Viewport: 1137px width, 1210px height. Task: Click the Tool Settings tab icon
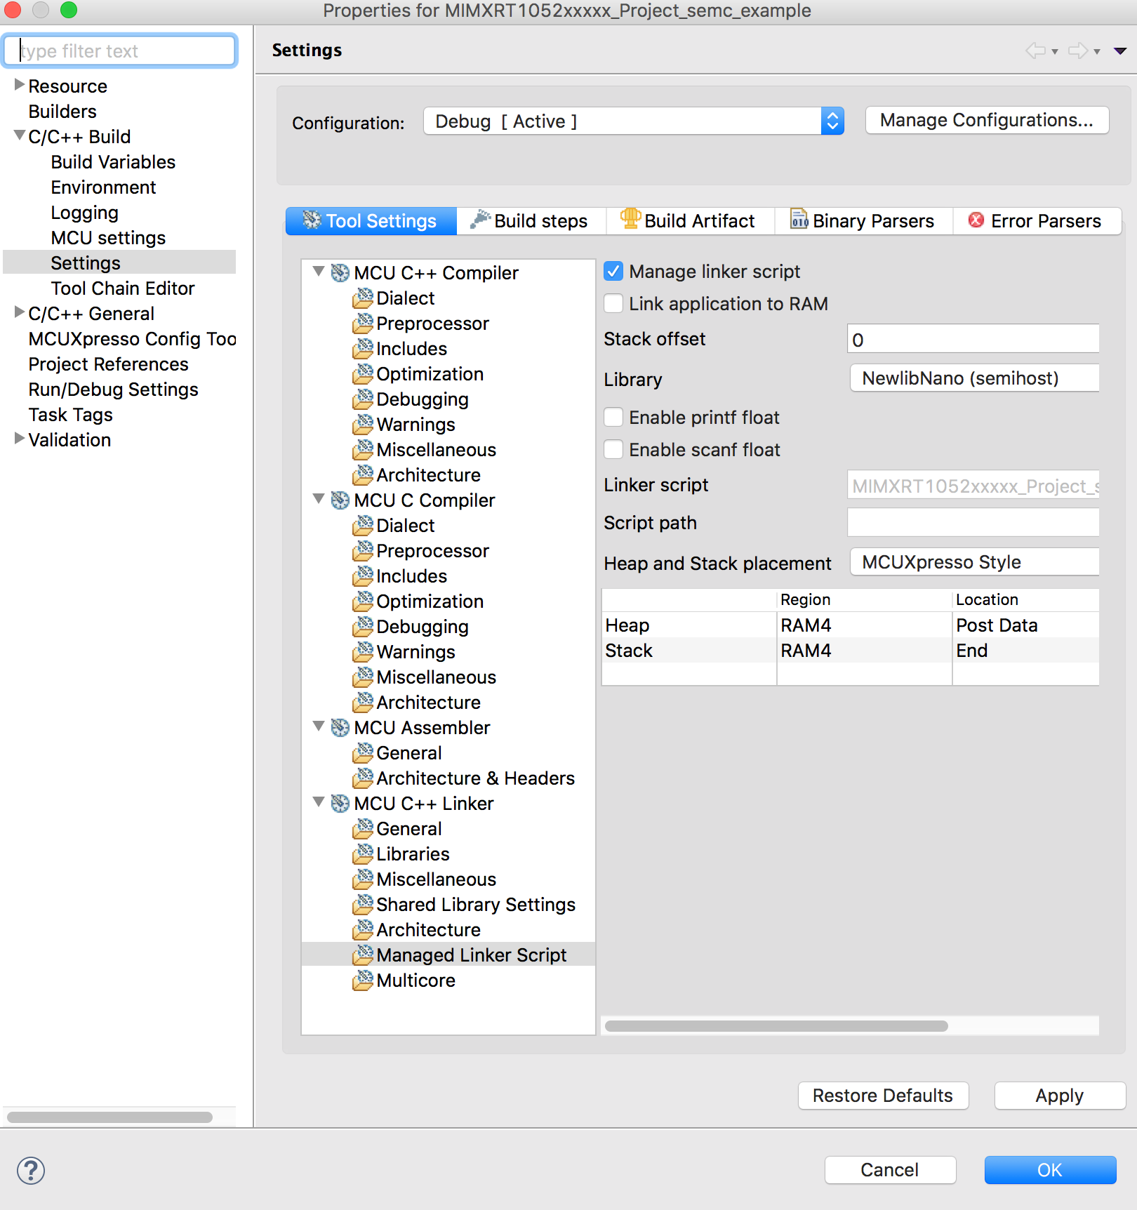(x=312, y=220)
